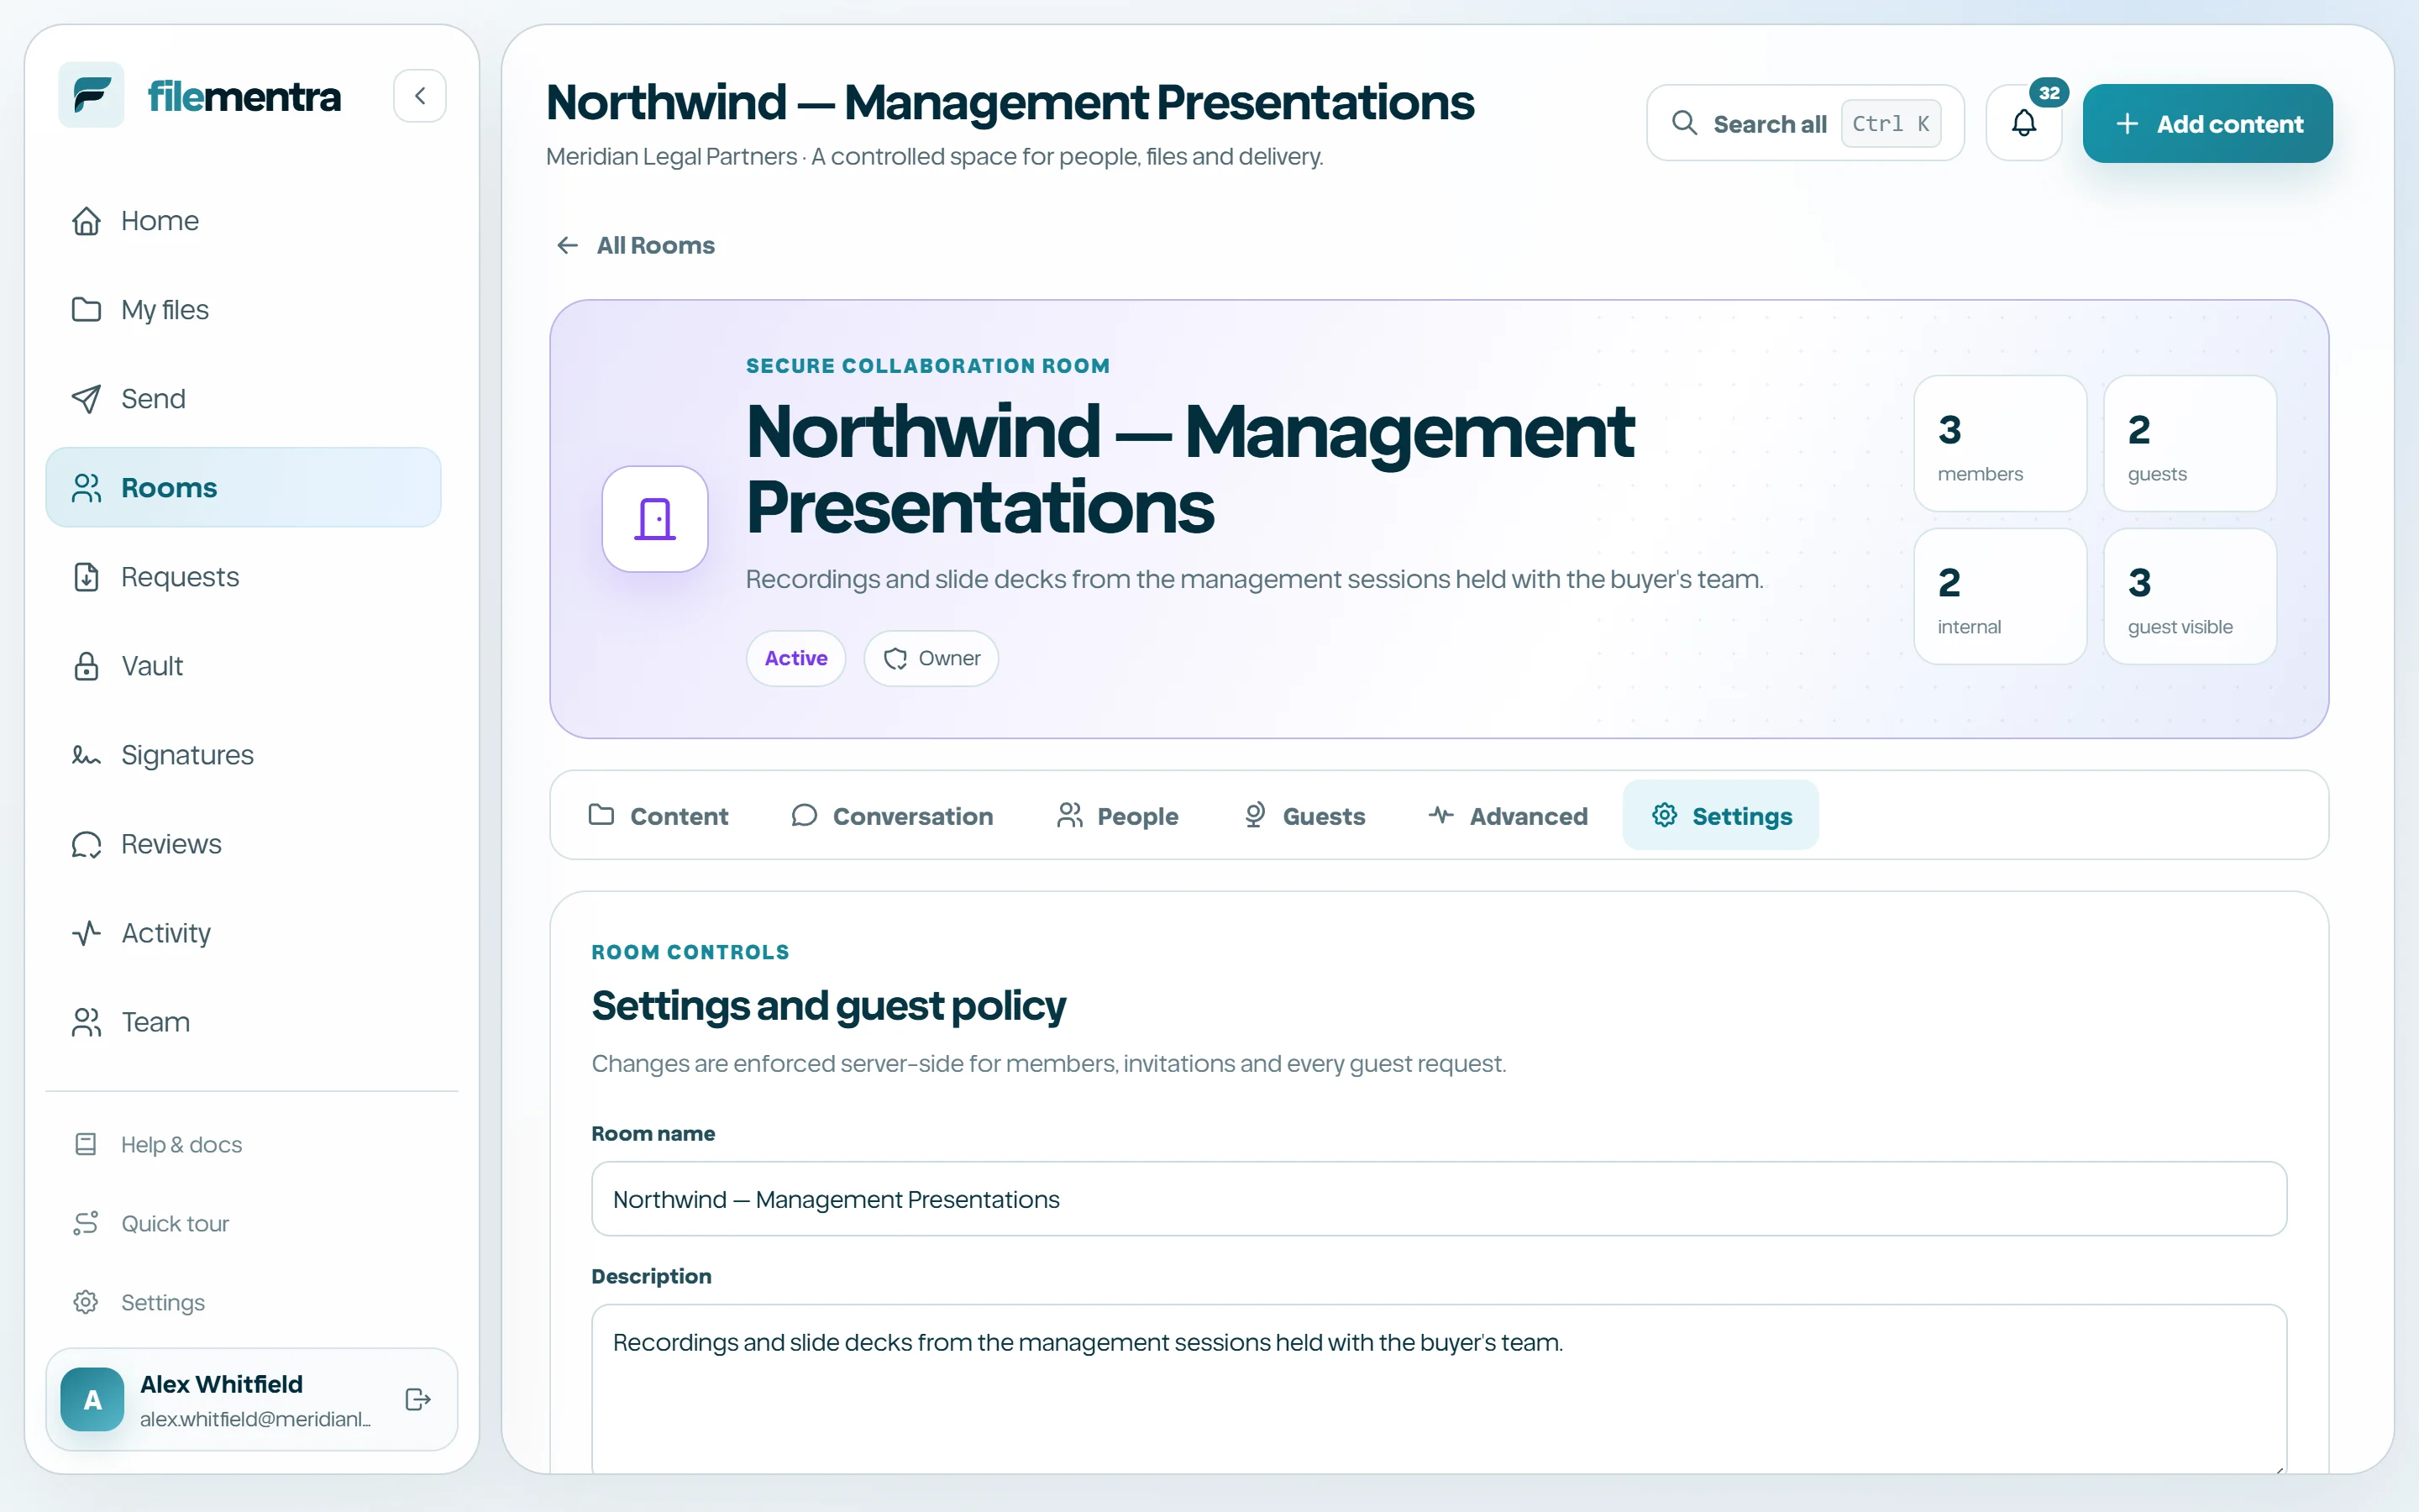Go to Home in the sidebar
This screenshot has height=1512, width=2419.
click(x=243, y=220)
